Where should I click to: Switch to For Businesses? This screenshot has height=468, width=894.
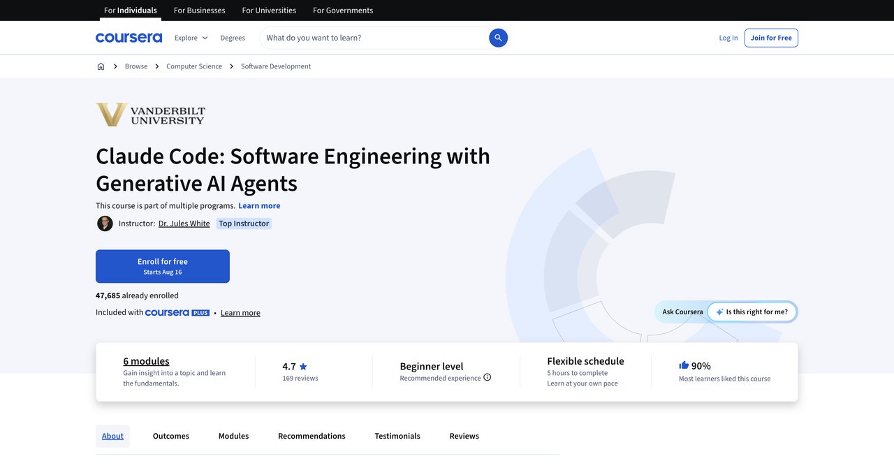click(x=199, y=10)
